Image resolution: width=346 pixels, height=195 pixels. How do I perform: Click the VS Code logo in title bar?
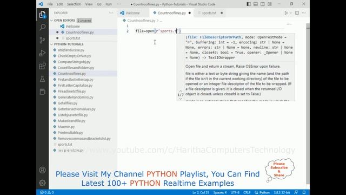coord(41,4)
